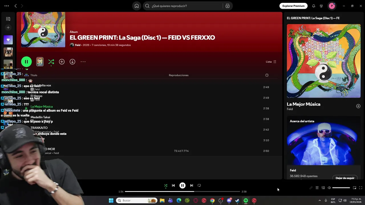Click 'Dejar de seguir' button

[345, 178]
